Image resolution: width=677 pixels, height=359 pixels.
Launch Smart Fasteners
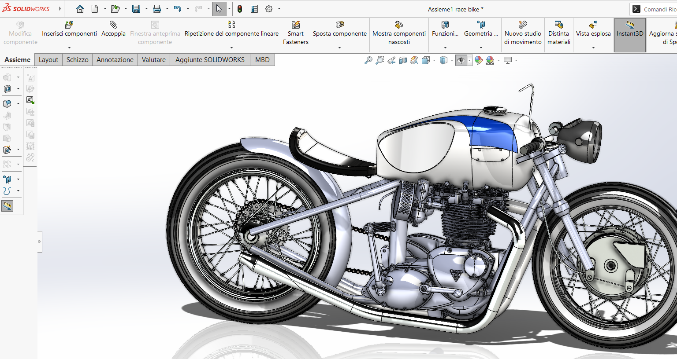(x=296, y=33)
